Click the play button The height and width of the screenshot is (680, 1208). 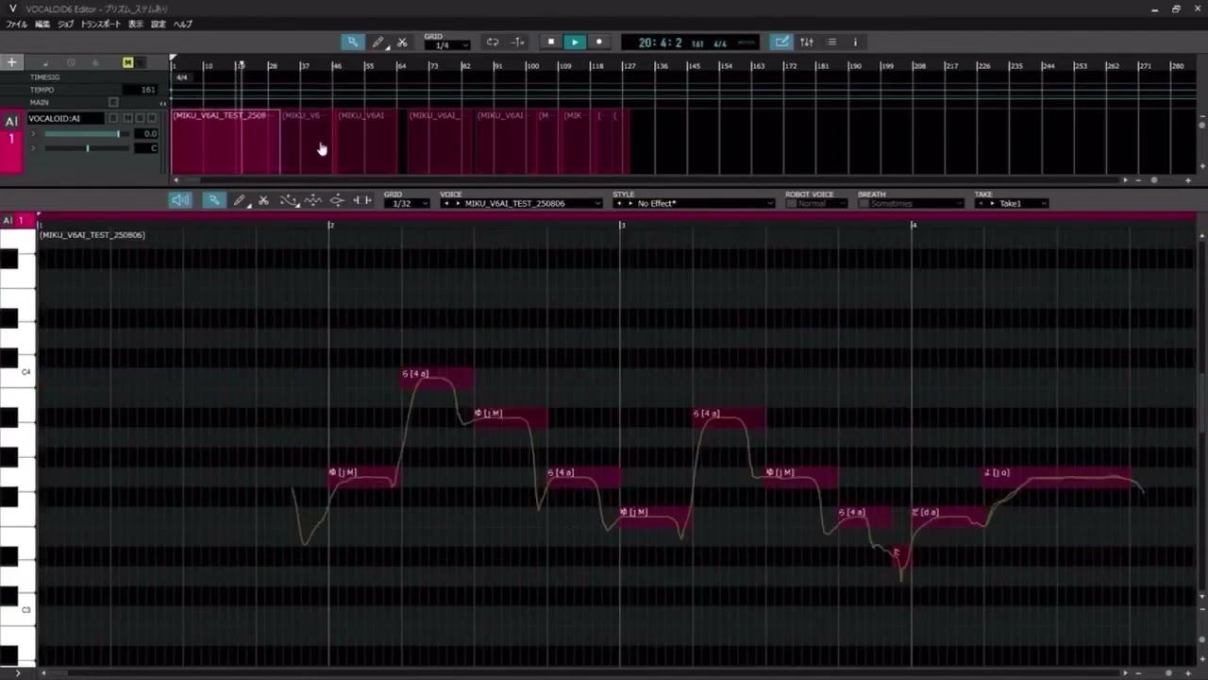[x=575, y=42]
